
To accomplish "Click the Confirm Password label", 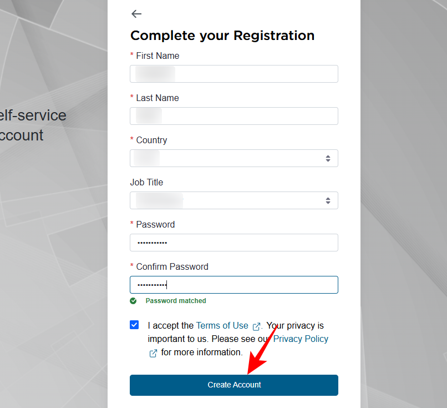I will click(x=172, y=266).
